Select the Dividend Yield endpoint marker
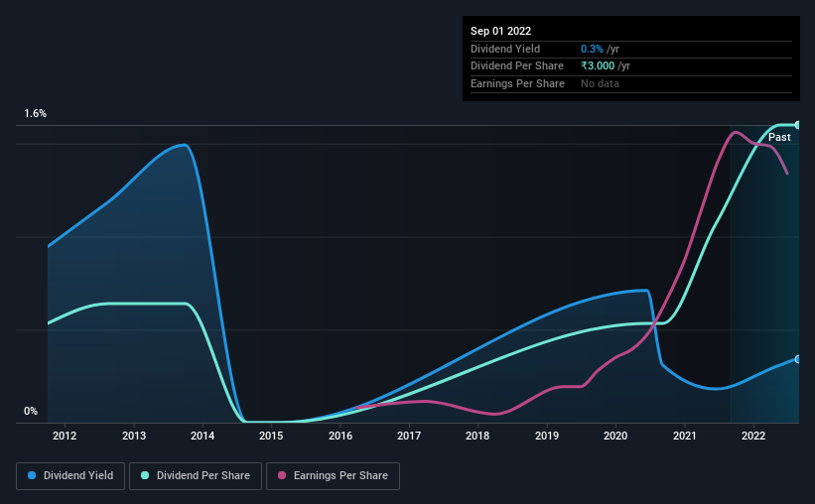The image size is (815, 504). point(798,359)
